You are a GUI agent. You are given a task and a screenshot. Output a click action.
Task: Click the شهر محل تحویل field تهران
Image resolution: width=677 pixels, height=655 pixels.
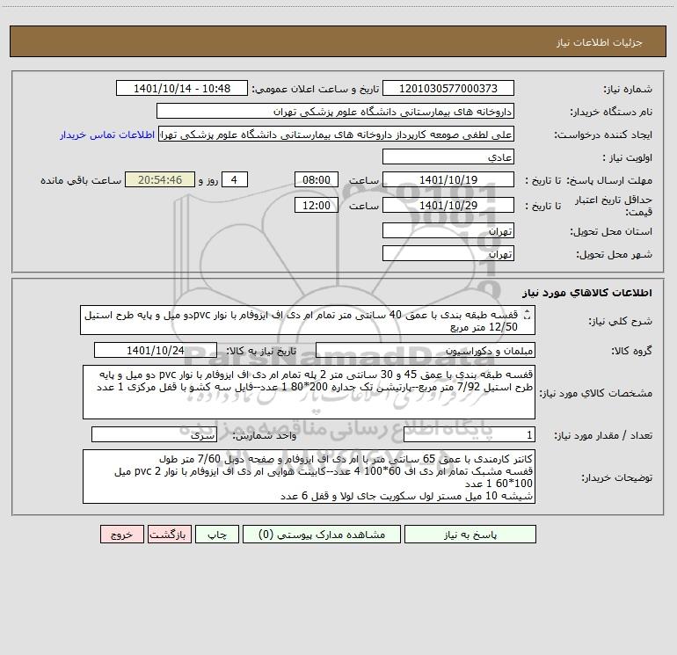pyautogui.click(x=448, y=253)
